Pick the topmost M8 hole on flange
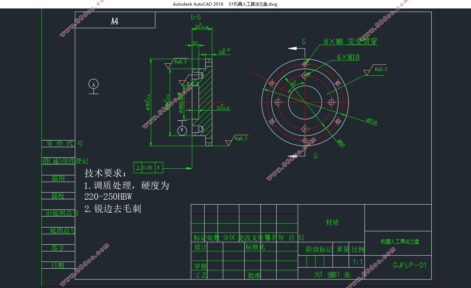Image resolution: width=471 pixels, height=288 pixels. pos(305,64)
